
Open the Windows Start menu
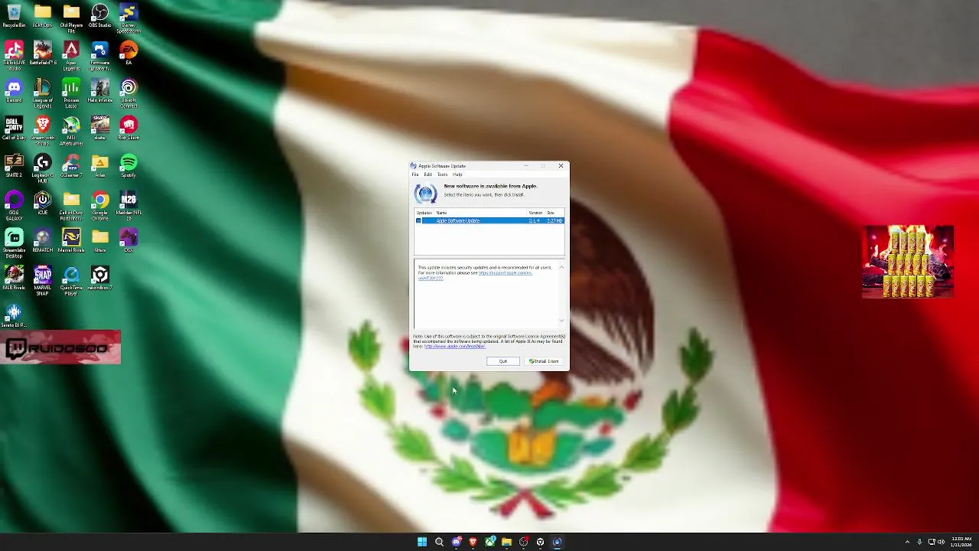pos(422,542)
